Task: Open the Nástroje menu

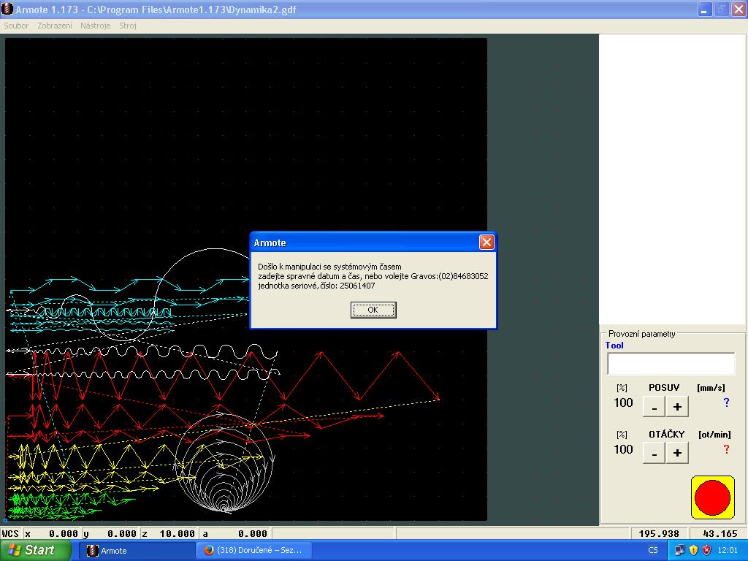Action: tap(96, 26)
